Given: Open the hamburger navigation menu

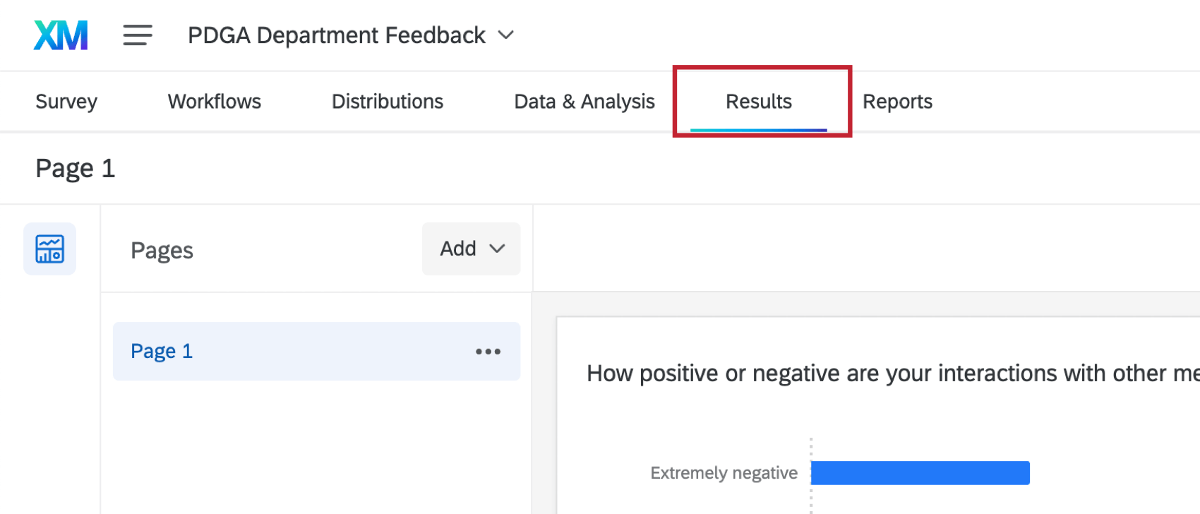Looking at the screenshot, I should tap(138, 35).
